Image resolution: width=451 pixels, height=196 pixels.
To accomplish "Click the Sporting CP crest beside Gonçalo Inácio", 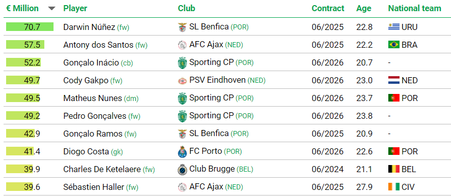I will [182, 63].
